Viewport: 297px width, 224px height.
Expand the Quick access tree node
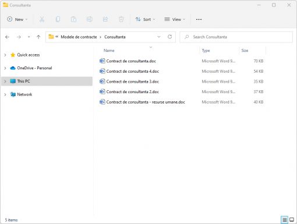click(x=5, y=55)
